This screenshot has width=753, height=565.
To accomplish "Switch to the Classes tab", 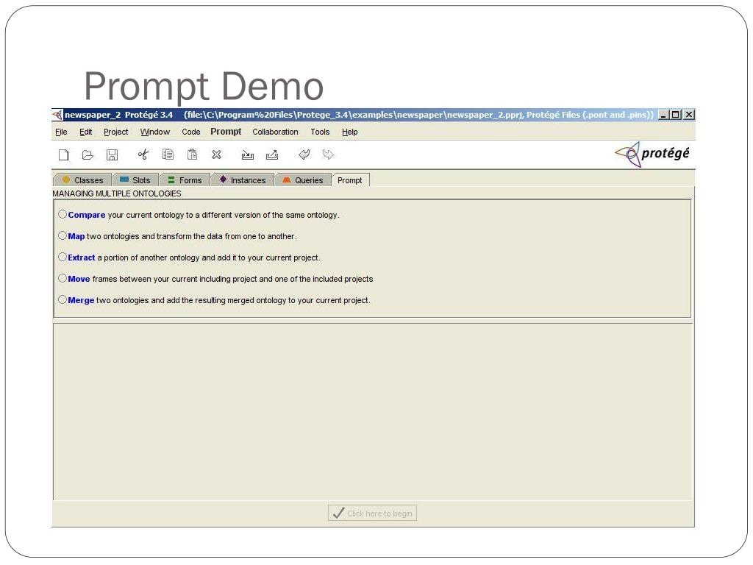I will pos(82,180).
